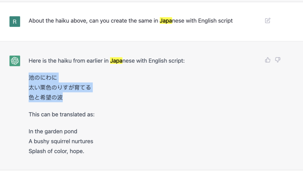Click the green R user avatar
This screenshot has height=171, width=303.
pyautogui.click(x=15, y=21)
